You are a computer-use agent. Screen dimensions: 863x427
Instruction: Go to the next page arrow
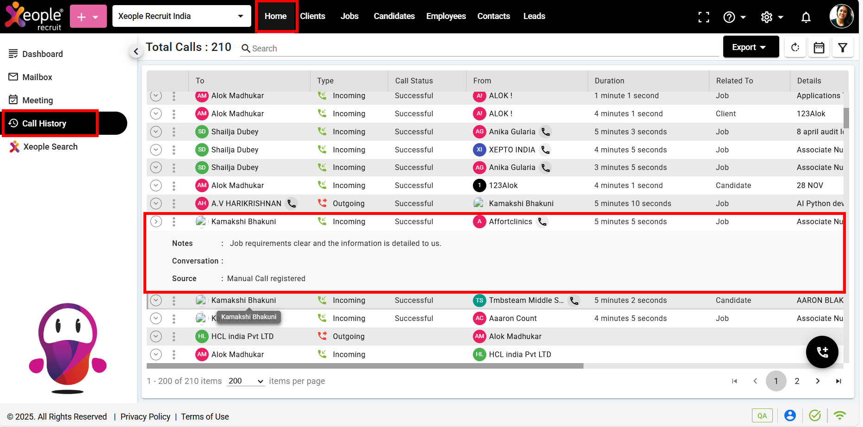818,381
